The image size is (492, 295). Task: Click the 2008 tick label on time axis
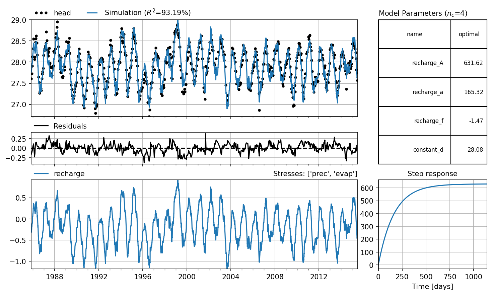pyautogui.click(x=275, y=277)
